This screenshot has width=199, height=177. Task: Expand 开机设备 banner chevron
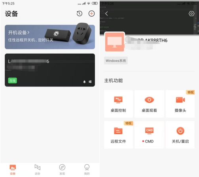tap(28, 33)
